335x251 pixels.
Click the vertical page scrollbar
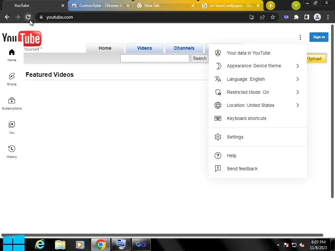click(x=332, y=111)
